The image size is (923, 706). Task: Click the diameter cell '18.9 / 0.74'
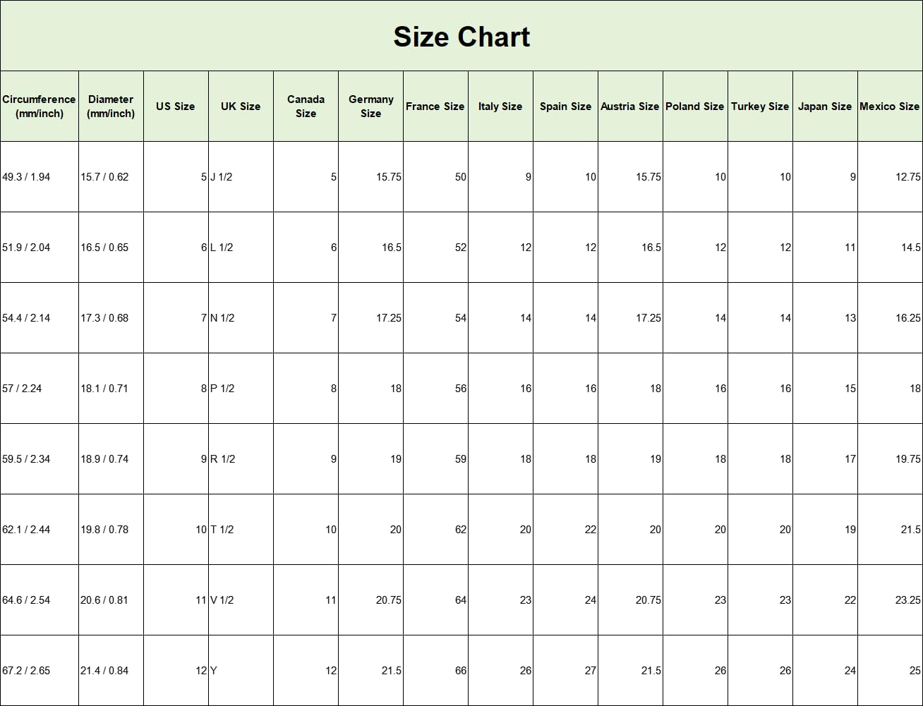111,459
